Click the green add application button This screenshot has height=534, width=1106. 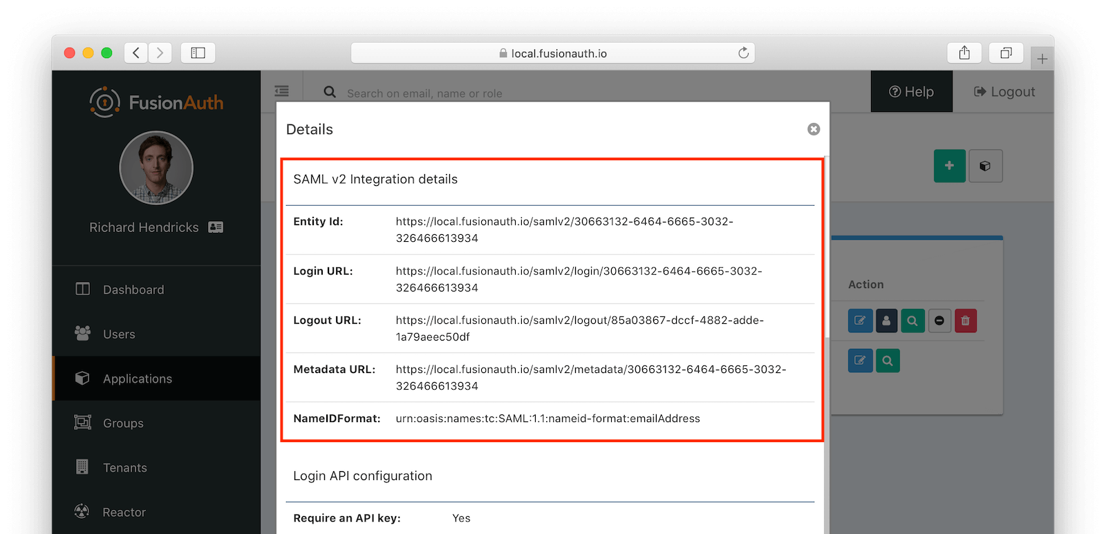click(x=950, y=166)
